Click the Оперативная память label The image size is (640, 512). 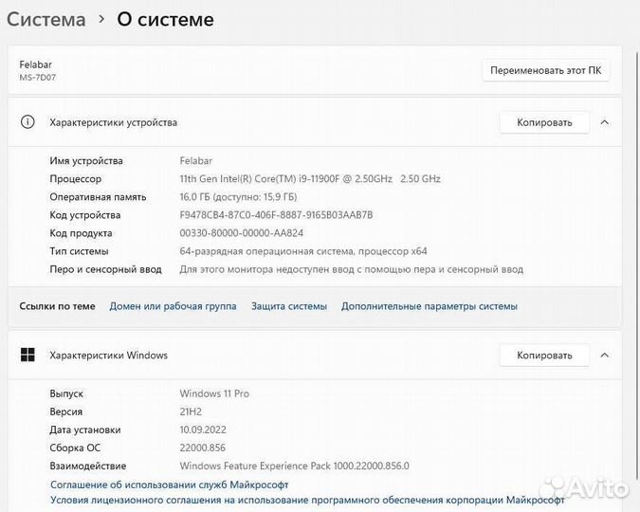[x=98, y=197]
